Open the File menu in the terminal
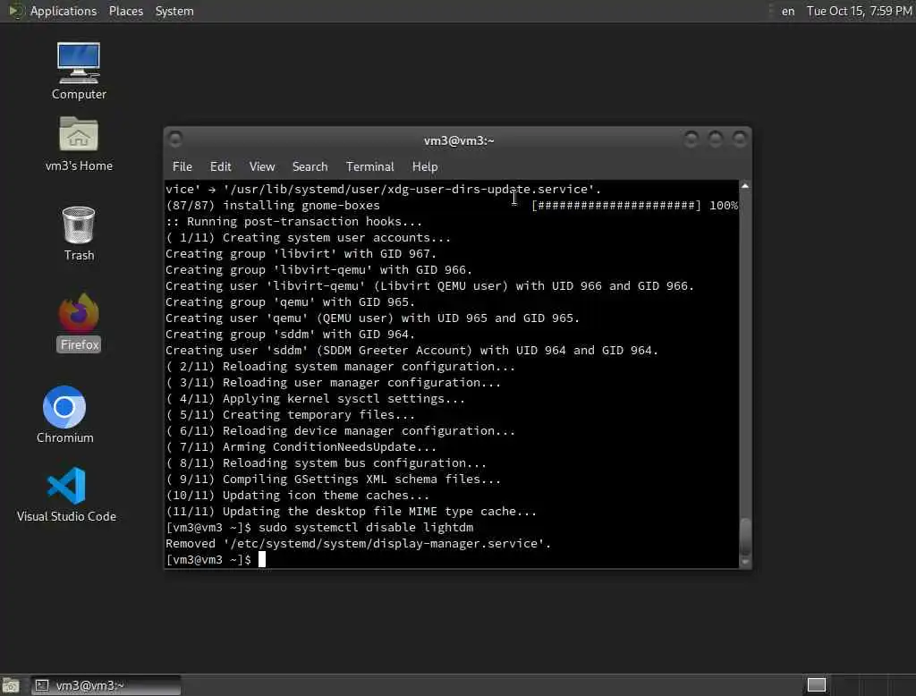The width and height of the screenshot is (916, 696). point(182,166)
